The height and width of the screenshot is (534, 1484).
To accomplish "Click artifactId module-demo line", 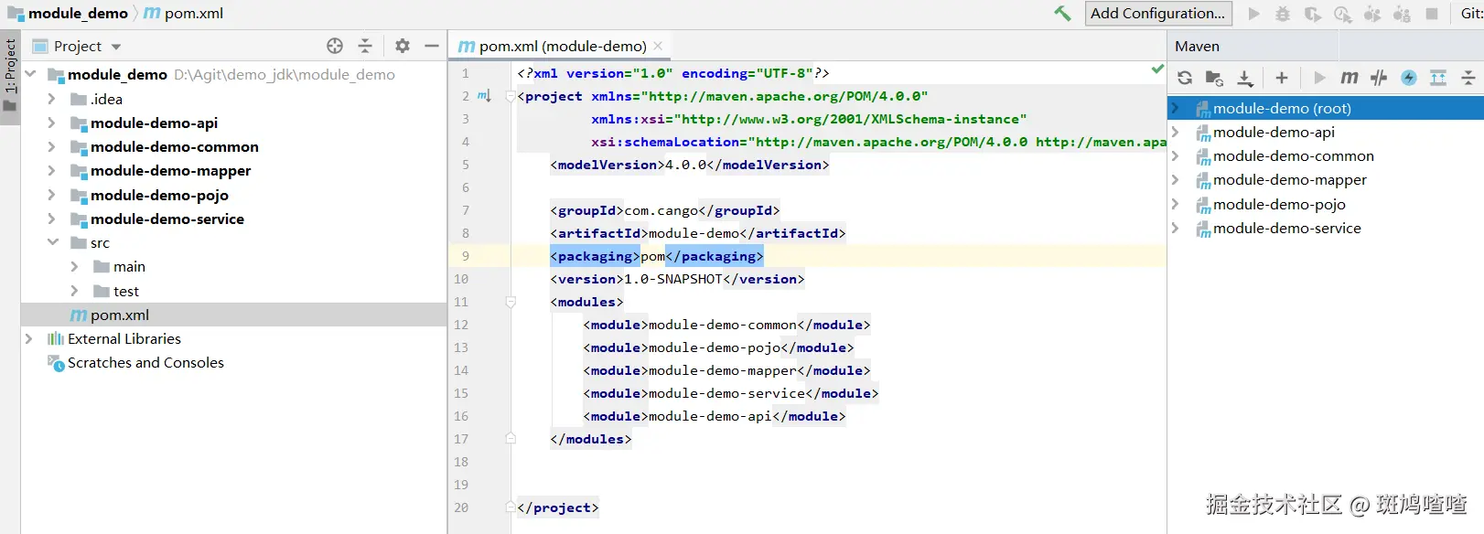I will [x=698, y=233].
